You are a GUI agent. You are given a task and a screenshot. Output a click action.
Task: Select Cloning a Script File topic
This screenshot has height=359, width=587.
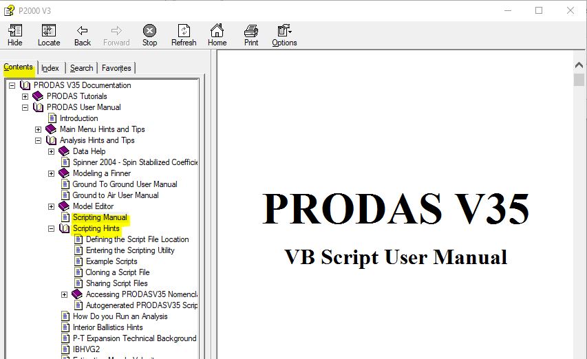pyautogui.click(x=117, y=272)
